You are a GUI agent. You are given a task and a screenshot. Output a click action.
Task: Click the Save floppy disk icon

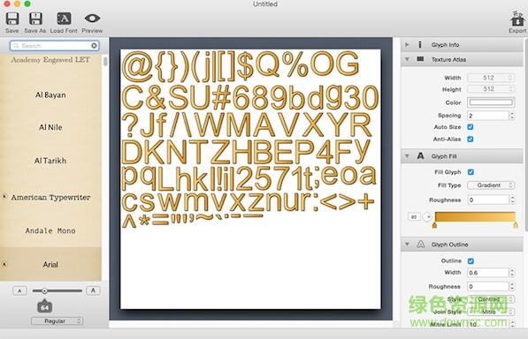point(12,19)
